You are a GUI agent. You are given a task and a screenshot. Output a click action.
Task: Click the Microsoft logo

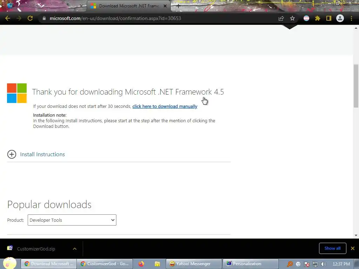coord(17,93)
